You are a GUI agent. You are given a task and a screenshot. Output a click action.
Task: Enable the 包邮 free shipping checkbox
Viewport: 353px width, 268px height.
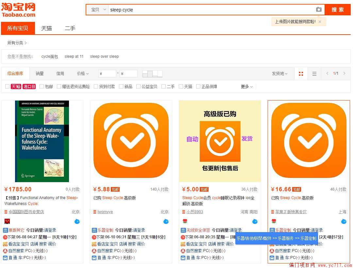(42, 87)
